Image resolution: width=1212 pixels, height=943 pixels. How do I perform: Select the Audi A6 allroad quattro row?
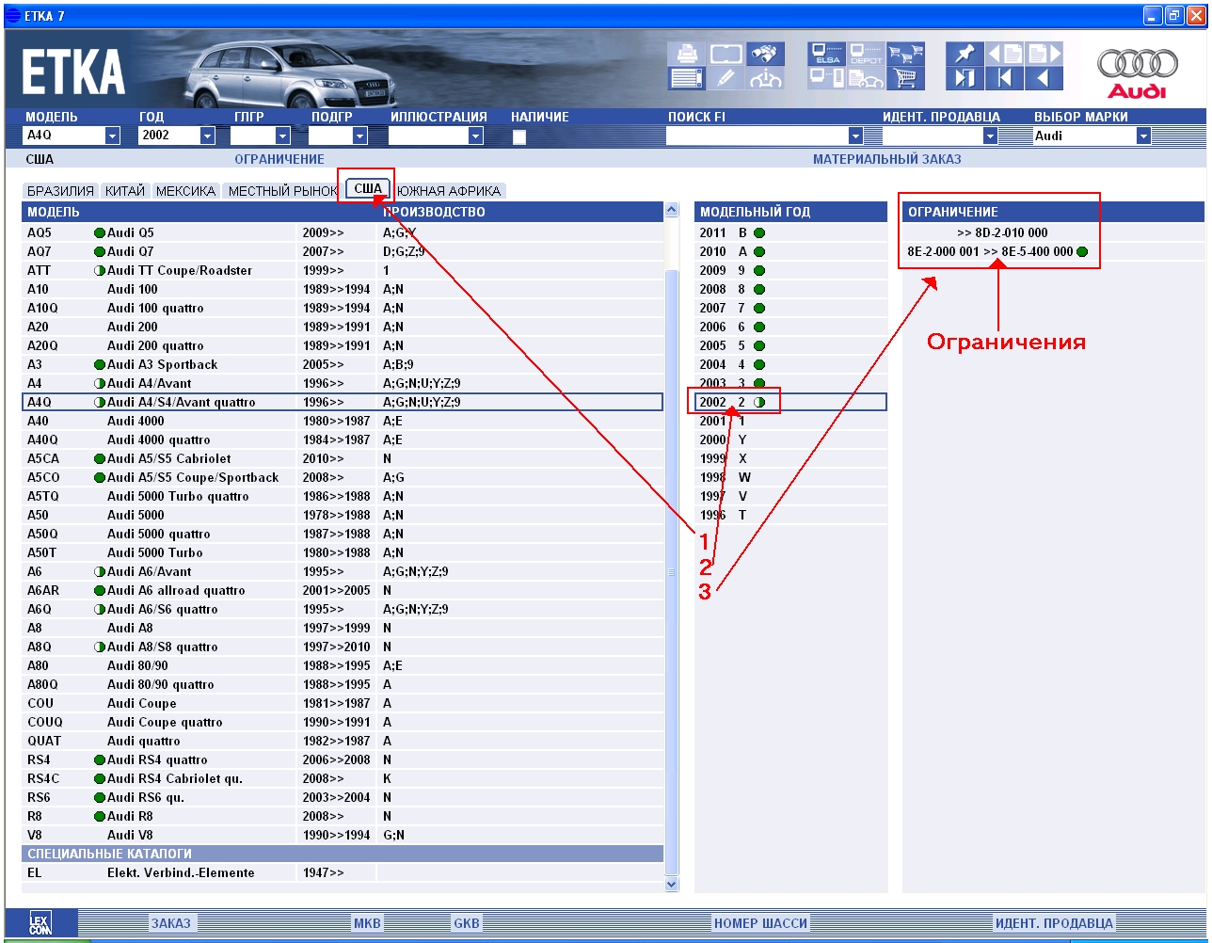pos(343,590)
